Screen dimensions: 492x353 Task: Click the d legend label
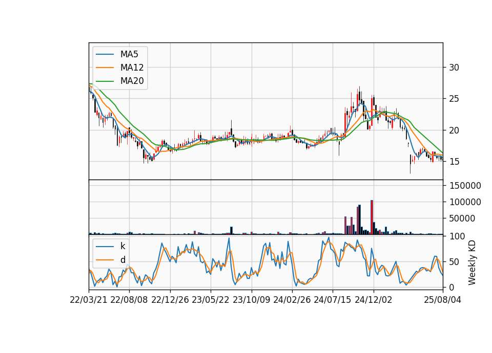coord(122,260)
